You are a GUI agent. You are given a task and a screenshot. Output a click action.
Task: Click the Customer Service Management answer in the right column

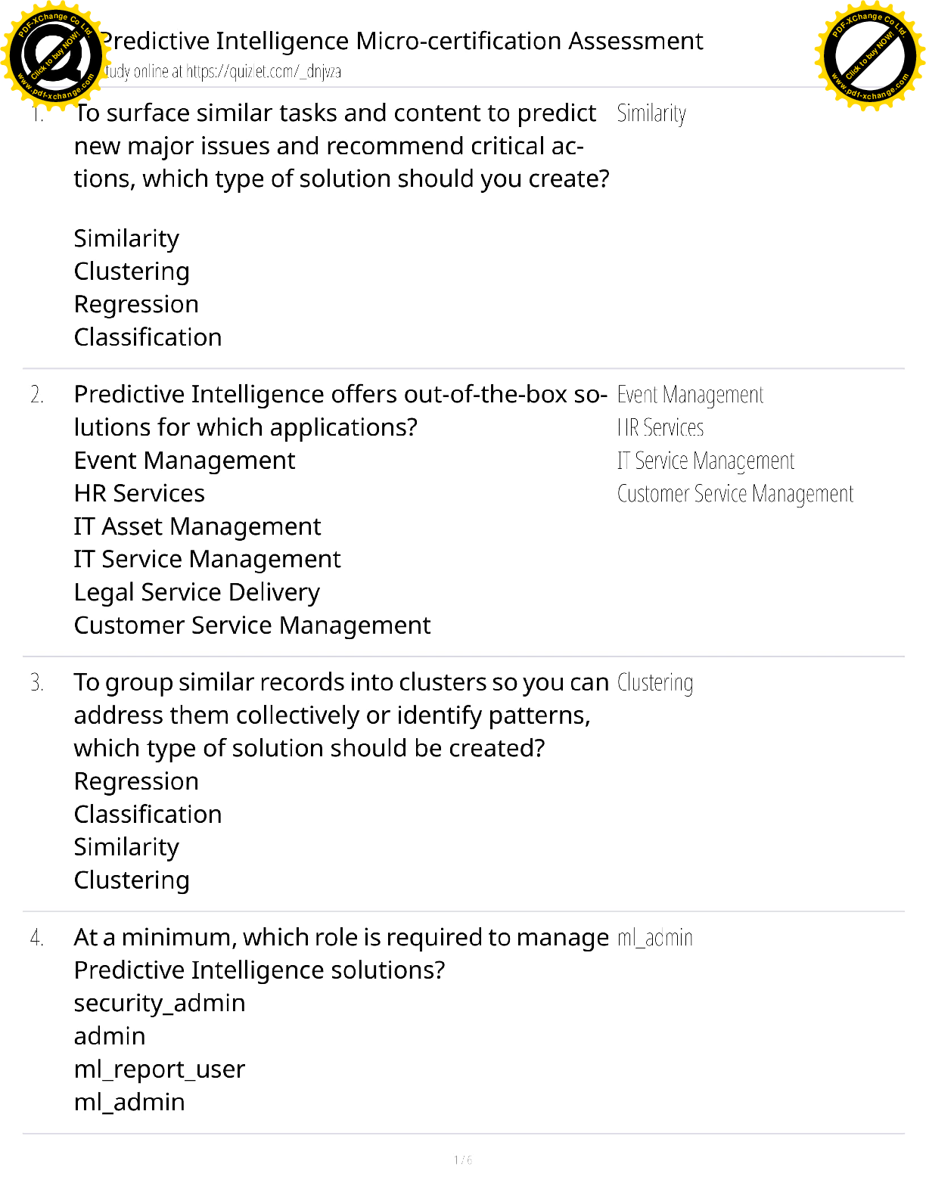click(735, 494)
